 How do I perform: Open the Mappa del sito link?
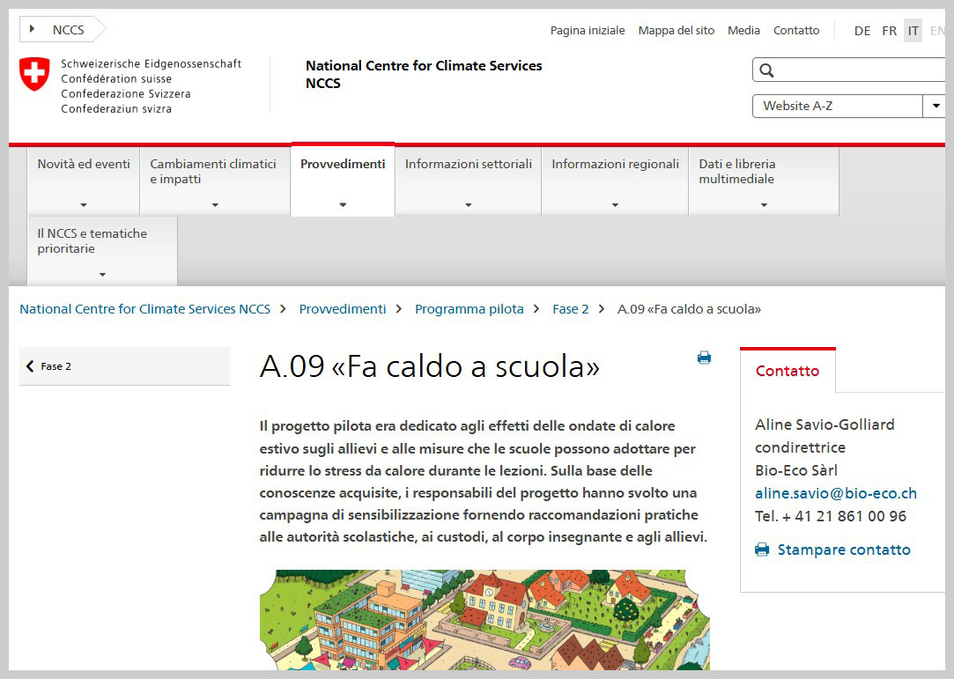click(x=676, y=31)
